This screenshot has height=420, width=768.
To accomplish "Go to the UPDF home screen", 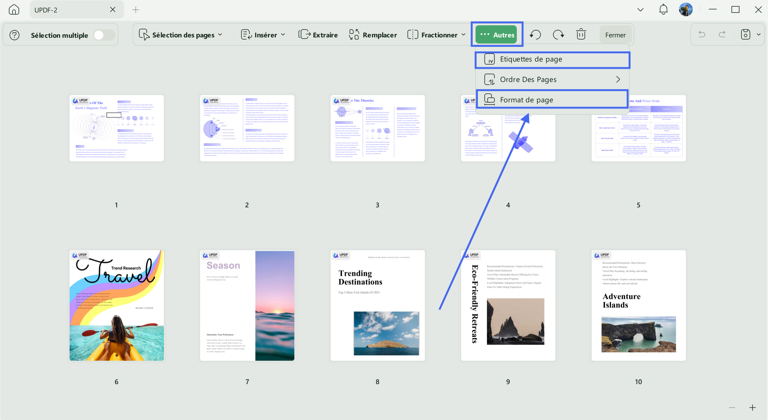I will pyautogui.click(x=14, y=9).
